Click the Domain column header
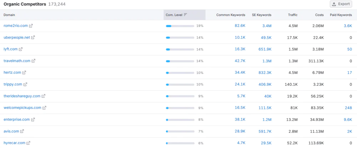 [9, 15]
